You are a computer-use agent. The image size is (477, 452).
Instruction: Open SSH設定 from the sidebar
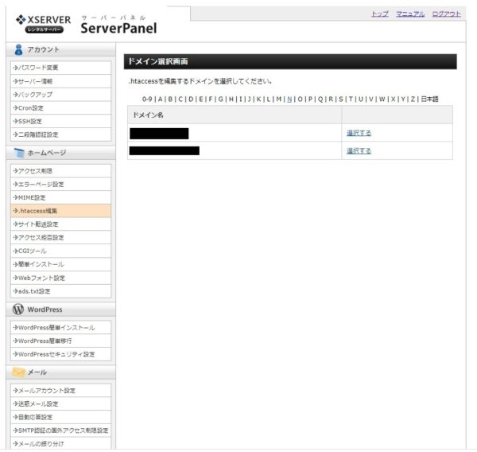(29, 121)
